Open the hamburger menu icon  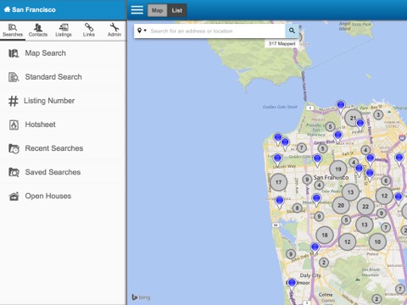(137, 10)
